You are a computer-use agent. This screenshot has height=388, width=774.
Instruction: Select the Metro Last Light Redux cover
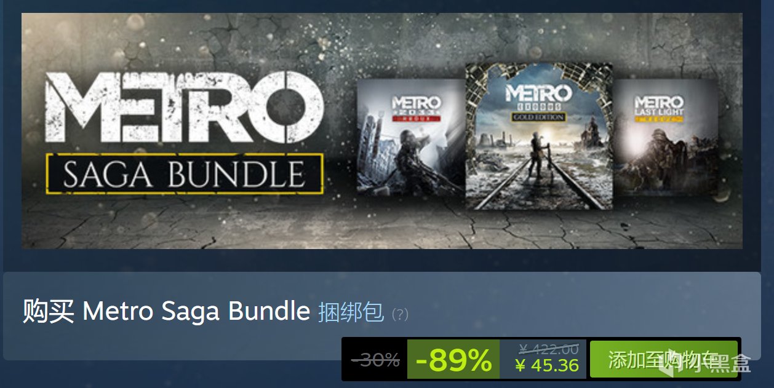pyautogui.click(x=665, y=137)
